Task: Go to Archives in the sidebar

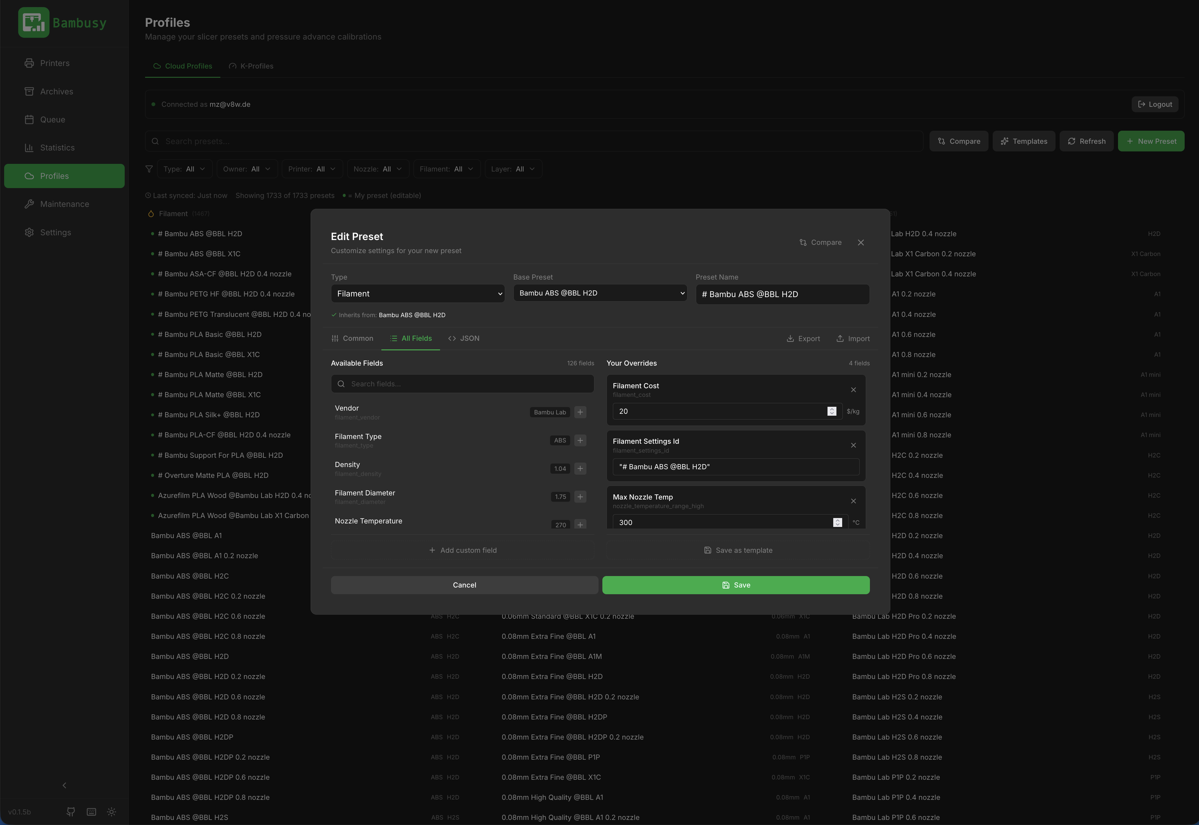Action: [64, 91]
